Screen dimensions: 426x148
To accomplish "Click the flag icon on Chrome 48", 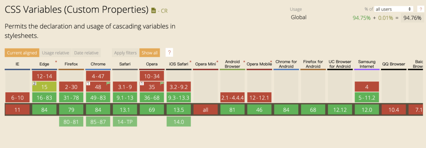I will coord(108,84).
